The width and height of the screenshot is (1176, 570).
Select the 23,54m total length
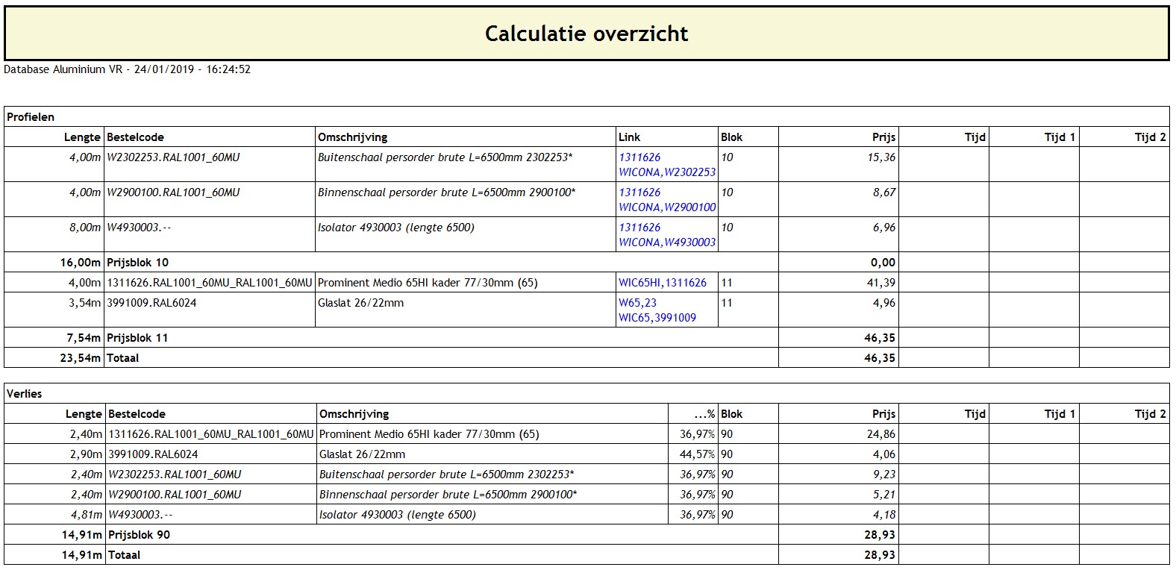(x=81, y=358)
